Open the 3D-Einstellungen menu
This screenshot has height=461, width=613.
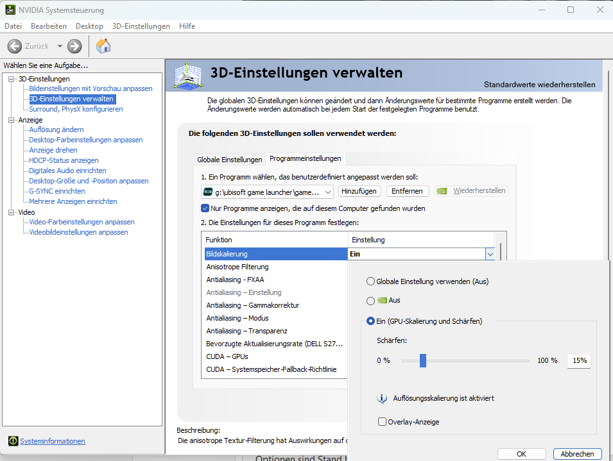point(141,26)
